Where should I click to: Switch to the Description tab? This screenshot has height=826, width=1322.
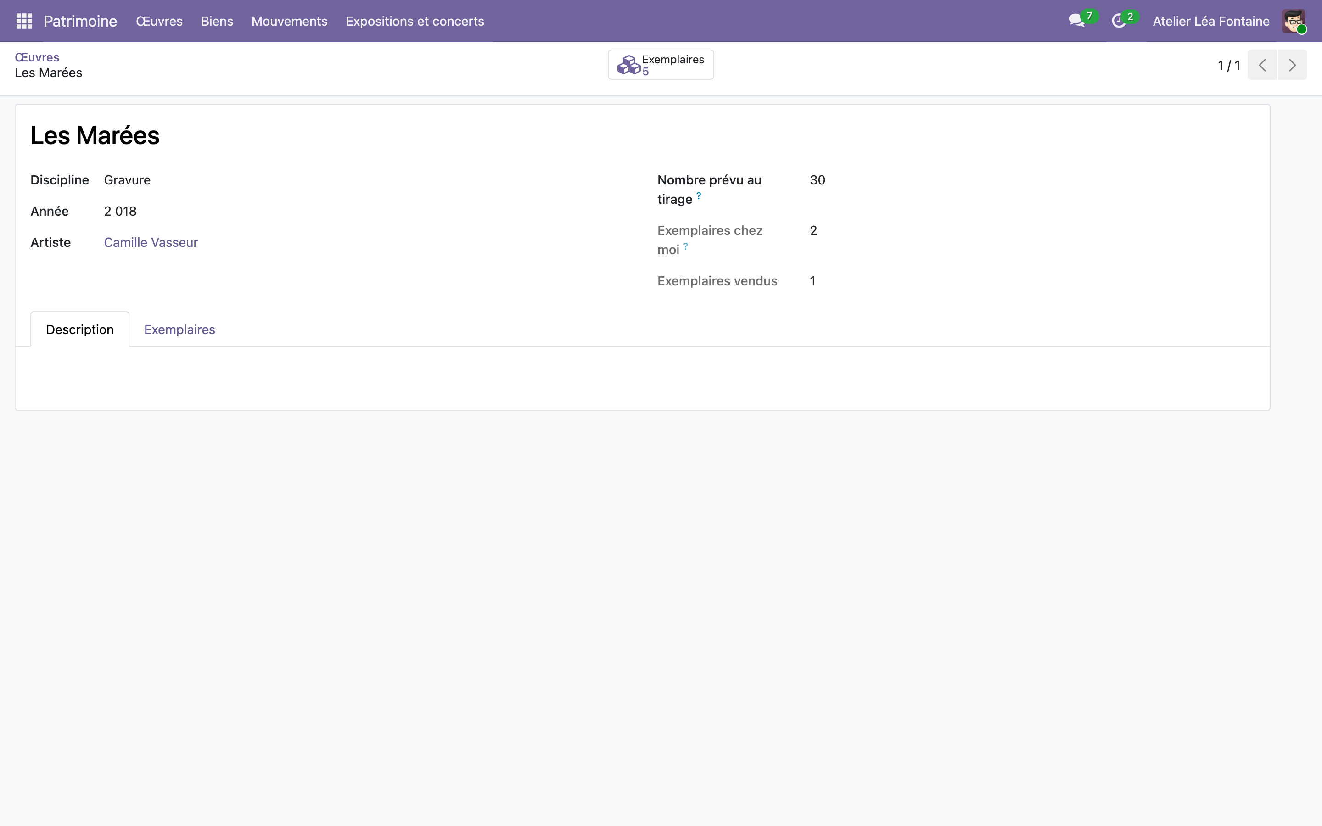click(x=80, y=329)
